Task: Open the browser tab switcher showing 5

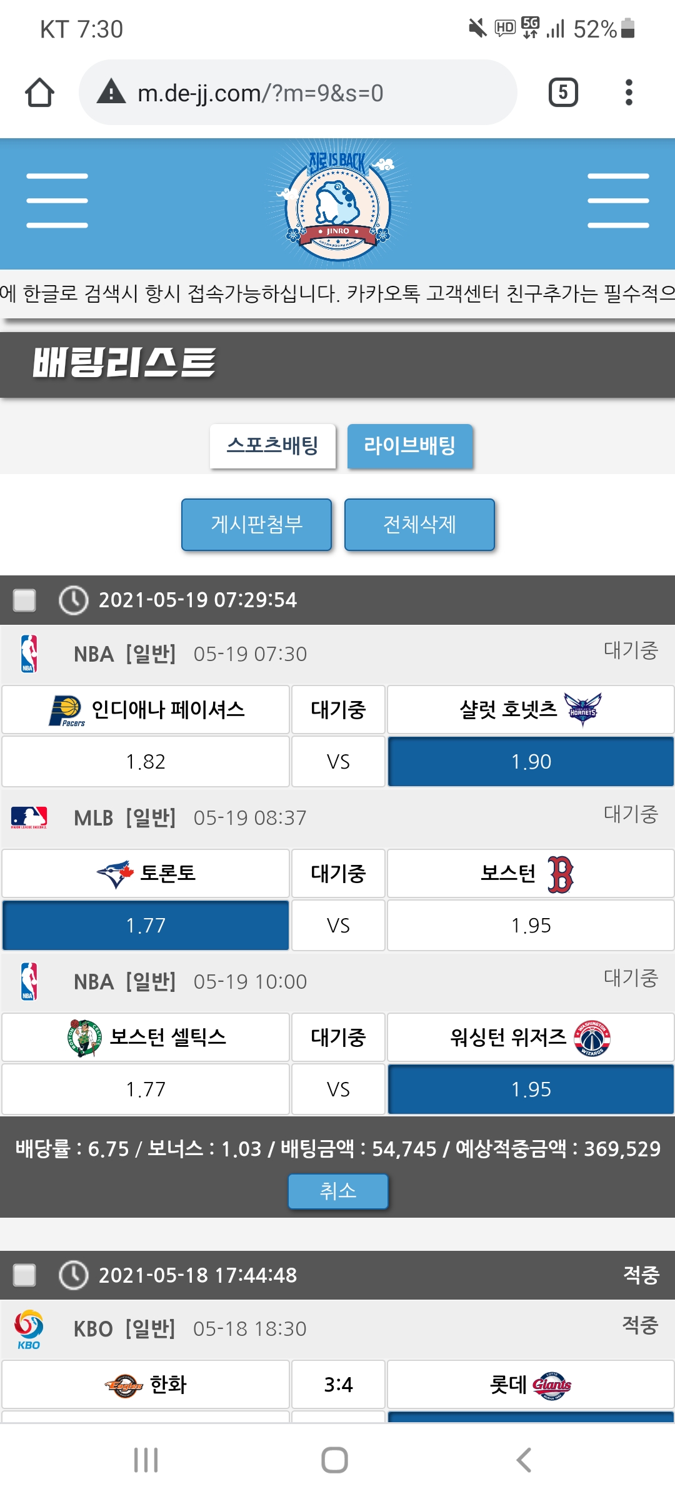Action: [x=562, y=93]
